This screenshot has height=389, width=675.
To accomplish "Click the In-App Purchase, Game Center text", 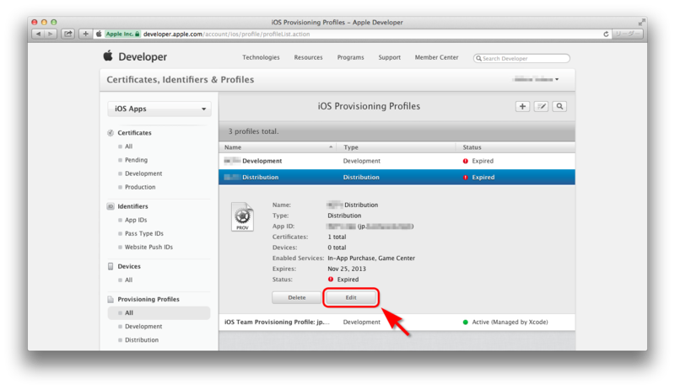I will tap(371, 258).
